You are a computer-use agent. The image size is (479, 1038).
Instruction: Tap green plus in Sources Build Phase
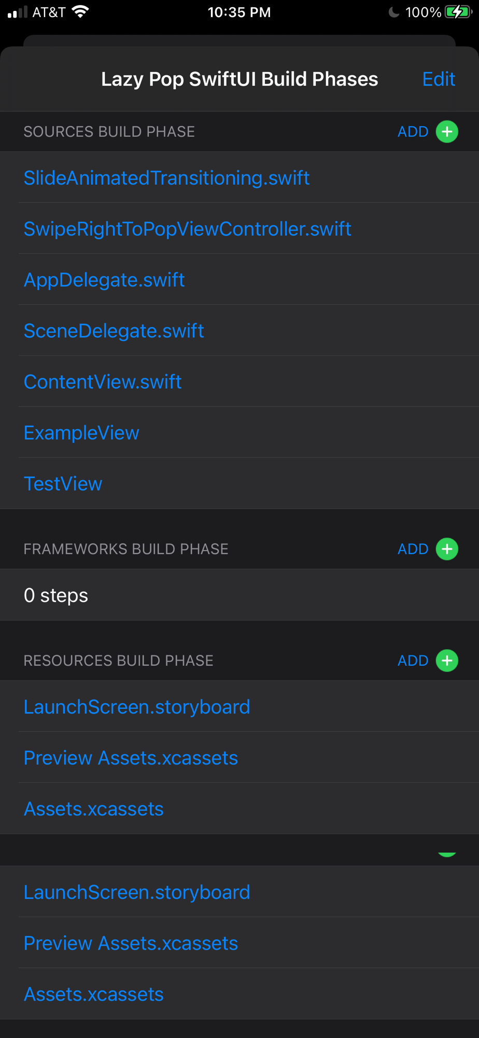pyautogui.click(x=447, y=132)
